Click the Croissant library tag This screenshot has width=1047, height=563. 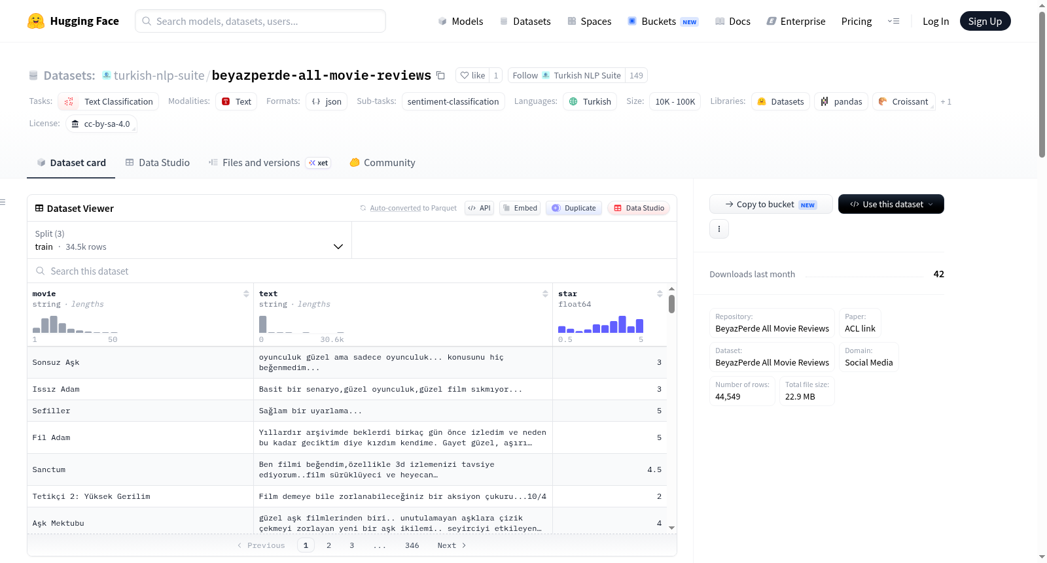pos(904,101)
